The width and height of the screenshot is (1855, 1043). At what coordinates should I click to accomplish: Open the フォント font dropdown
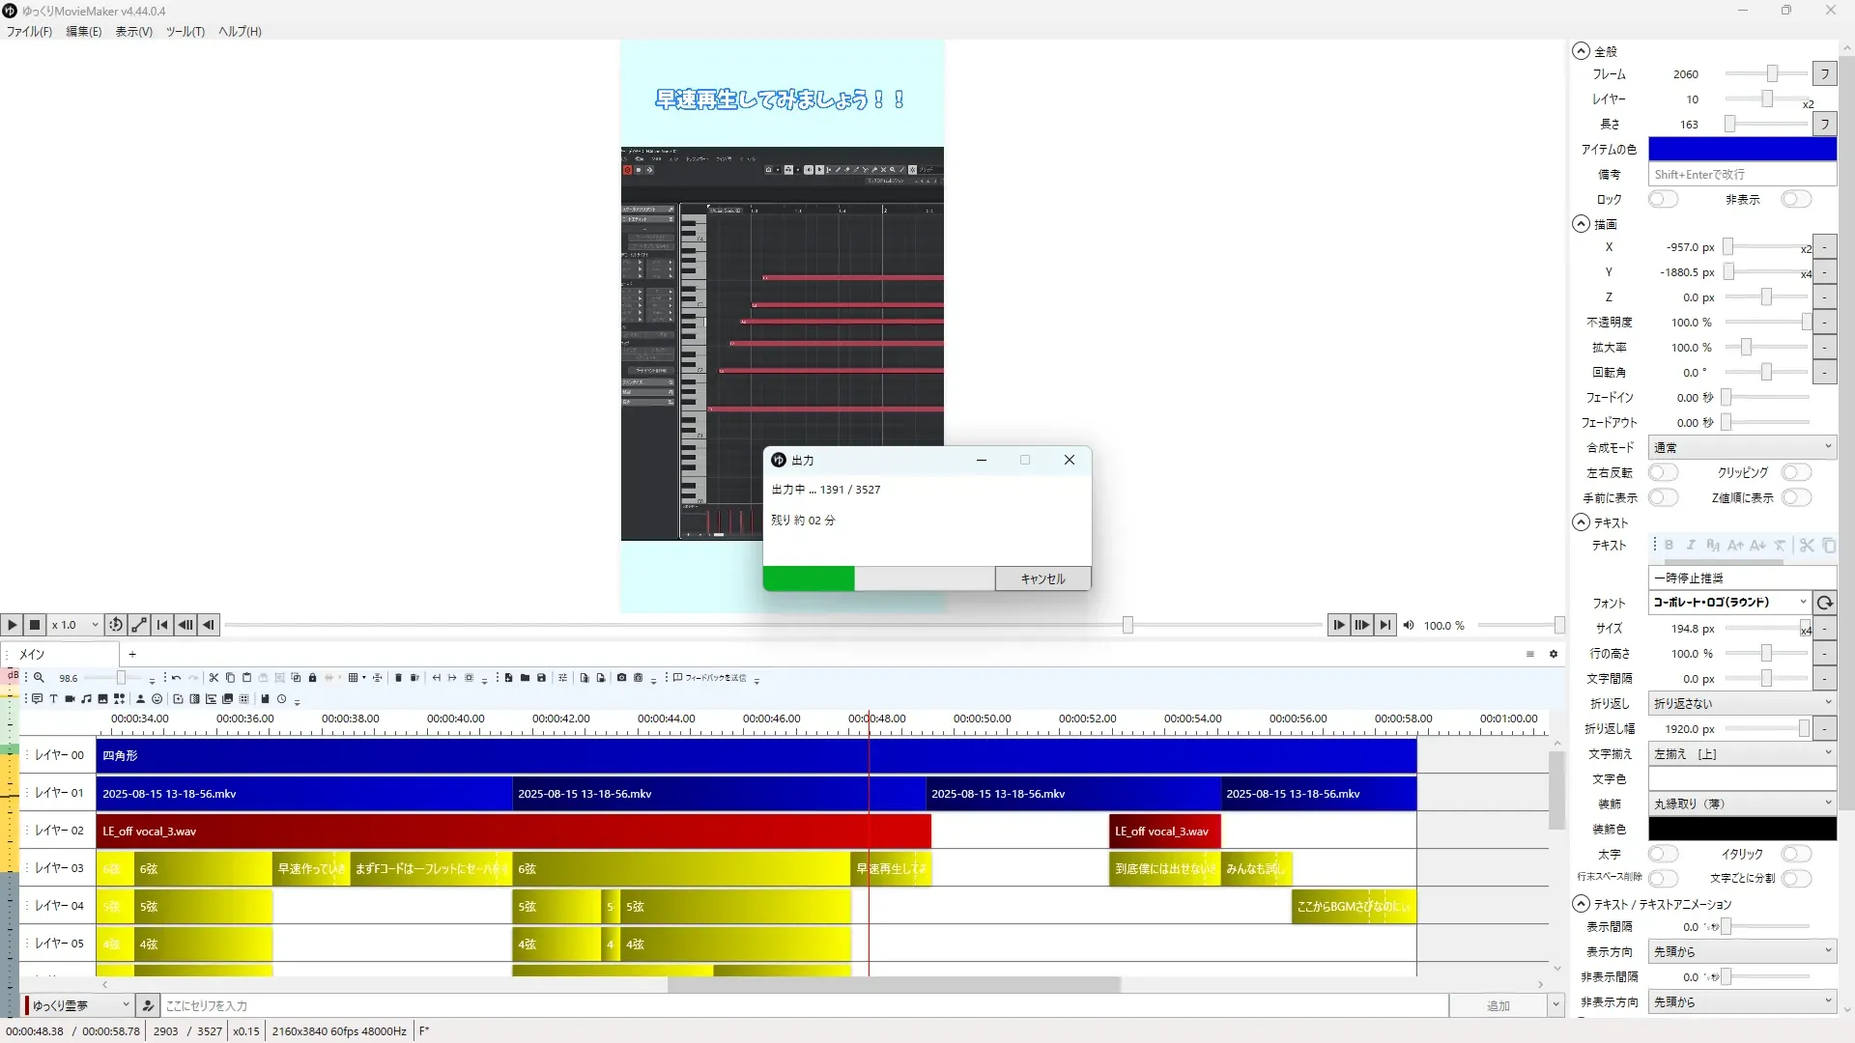[x=1727, y=602]
